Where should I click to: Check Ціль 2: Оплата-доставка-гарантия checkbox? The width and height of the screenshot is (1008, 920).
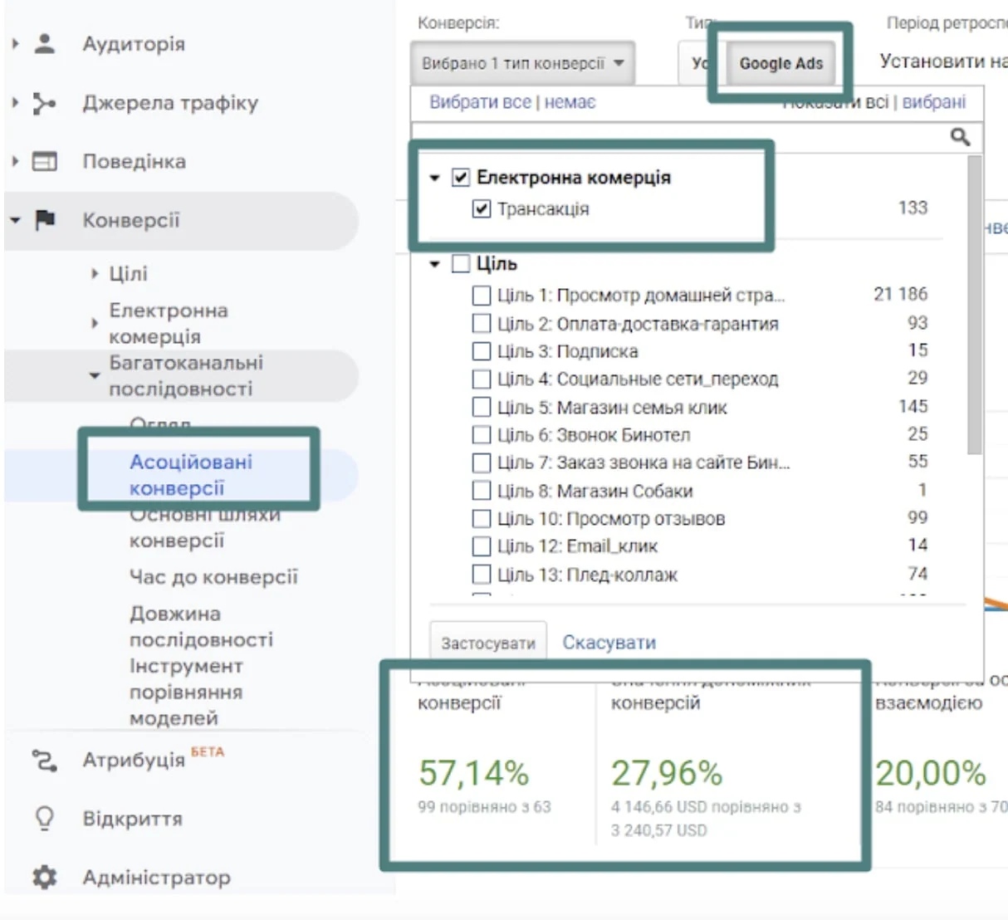(x=481, y=323)
